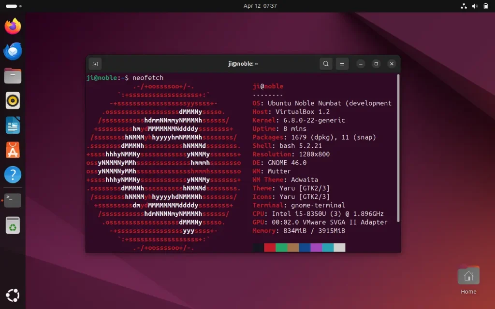Click the 'GNOME 46.0' text
This screenshot has width=495, height=309.
(x=287, y=163)
